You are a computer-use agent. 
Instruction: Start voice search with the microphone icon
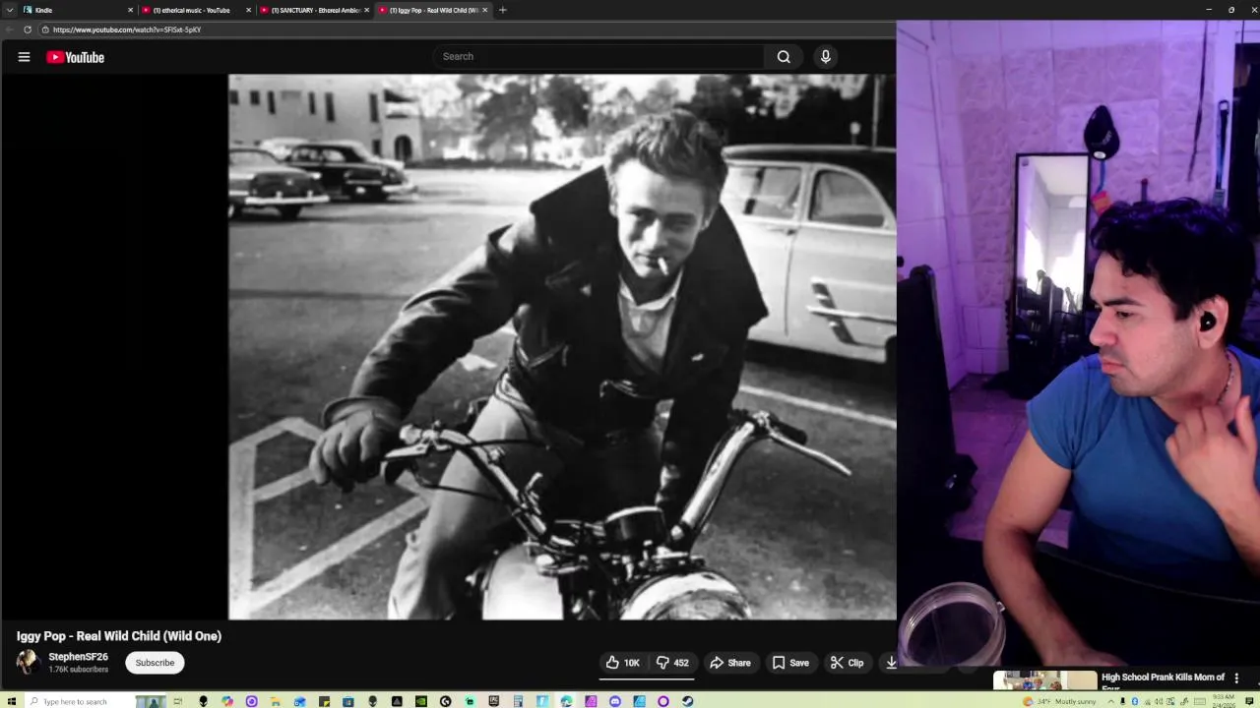[x=826, y=57]
